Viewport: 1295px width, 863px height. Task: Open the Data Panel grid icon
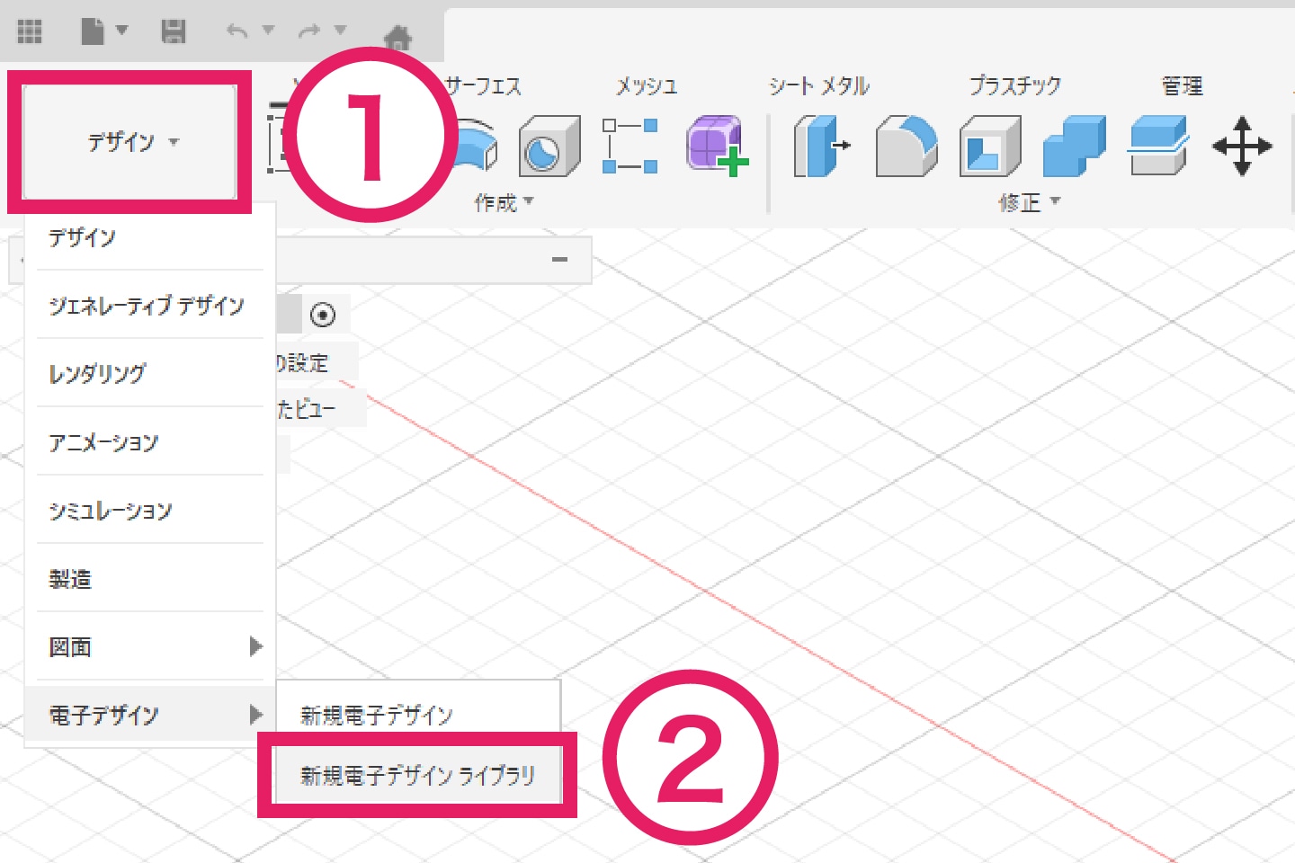(x=30, y=31)
